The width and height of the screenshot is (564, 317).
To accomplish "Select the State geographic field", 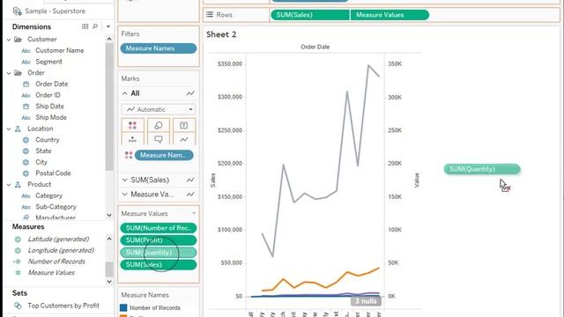I will point(43,151).
